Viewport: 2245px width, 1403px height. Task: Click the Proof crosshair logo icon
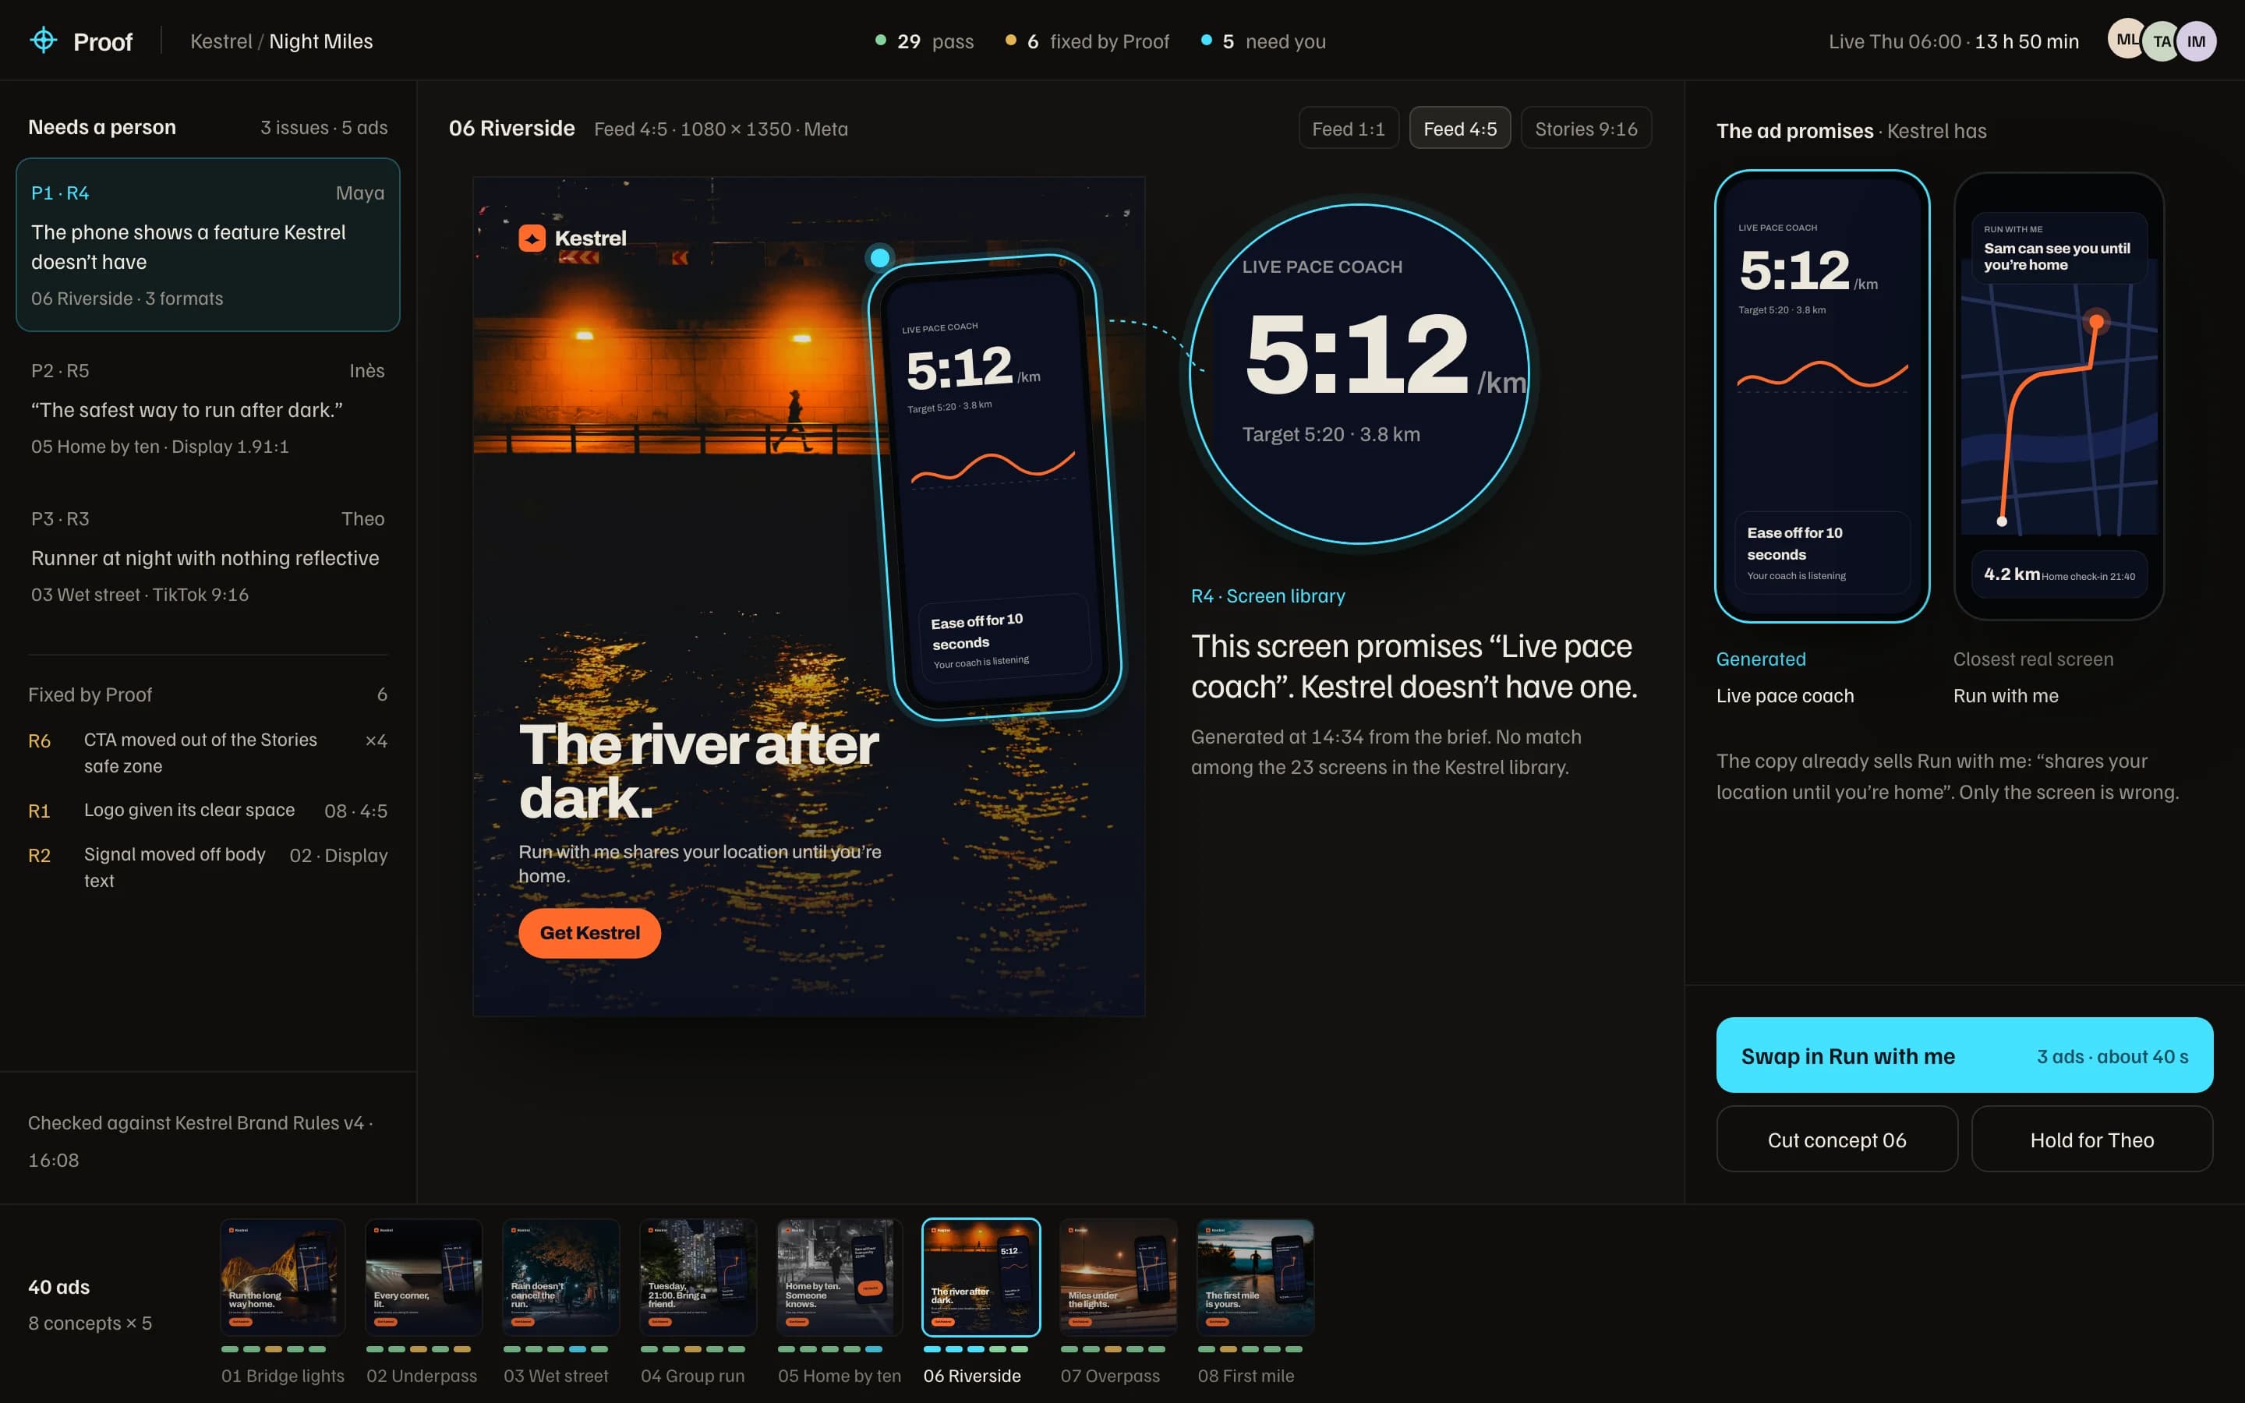[x=44, y=41]
